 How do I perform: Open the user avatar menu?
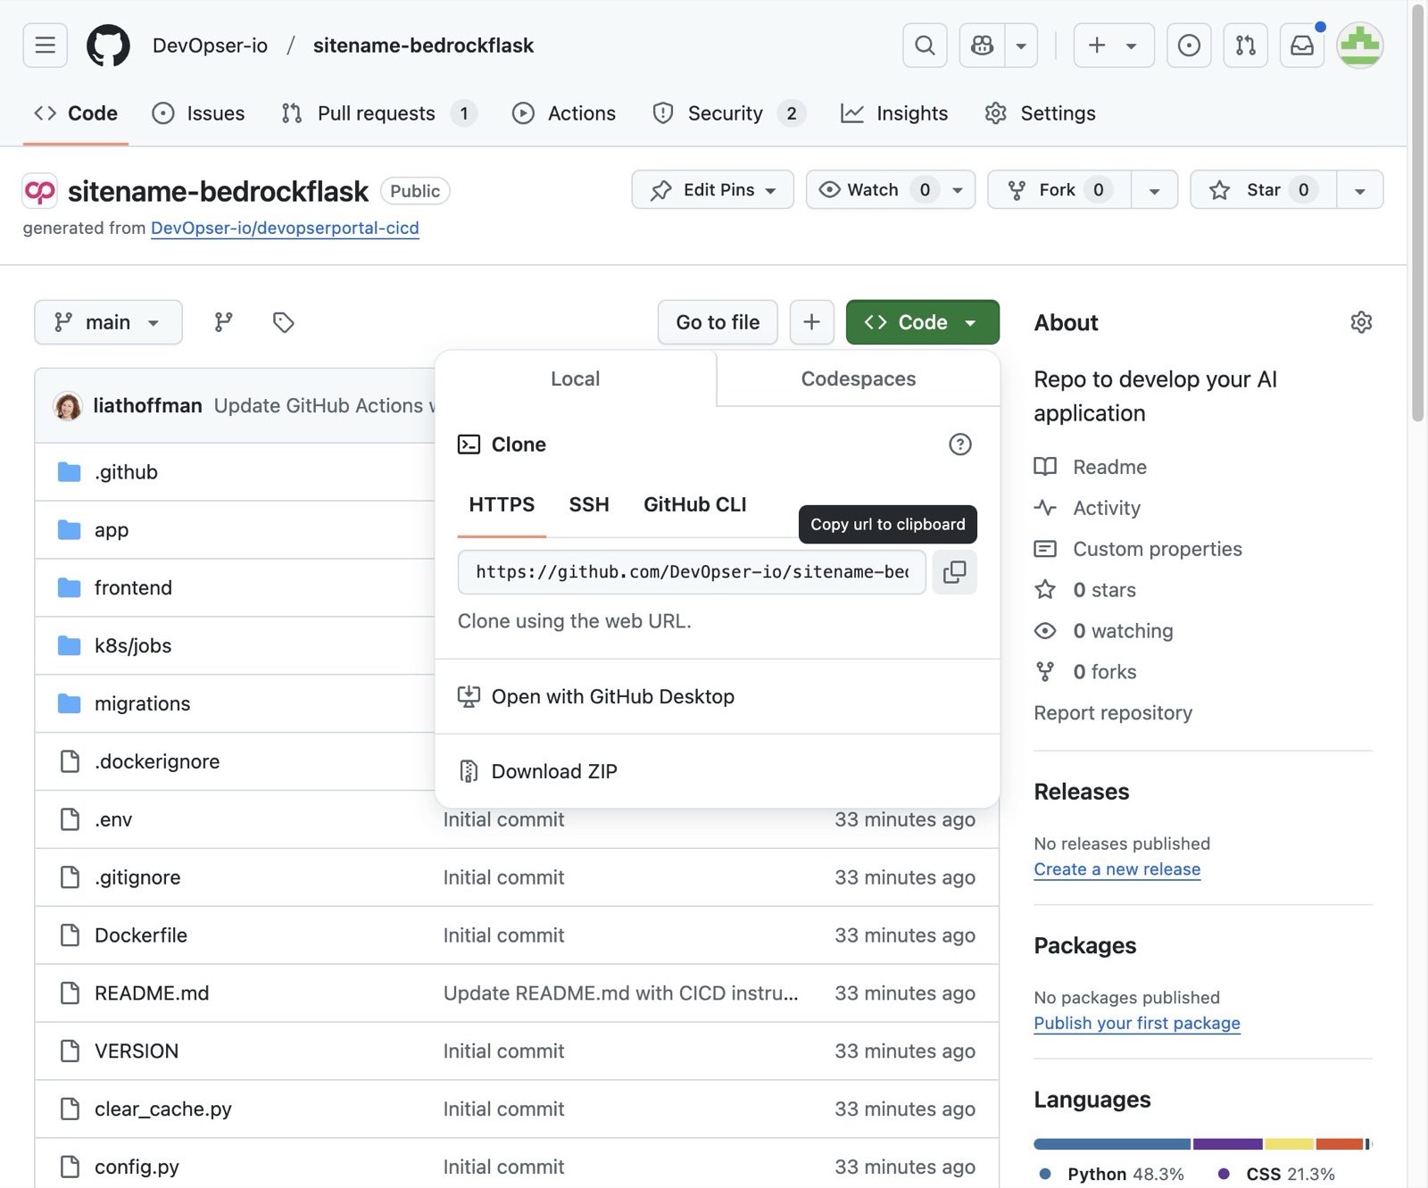coord(1359,46)
